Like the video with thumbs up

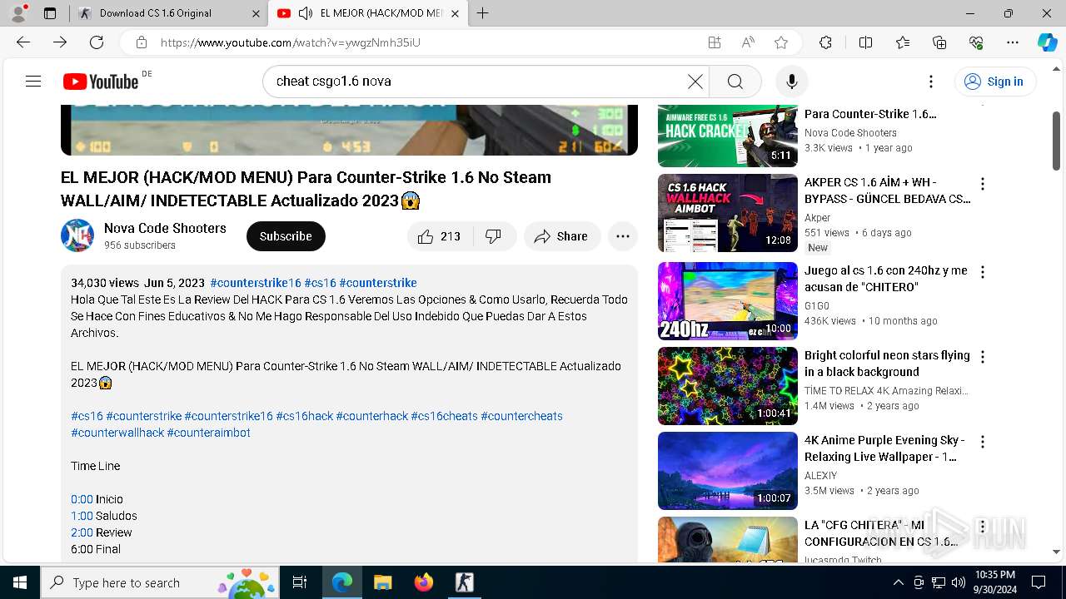[x=440, y=236]
